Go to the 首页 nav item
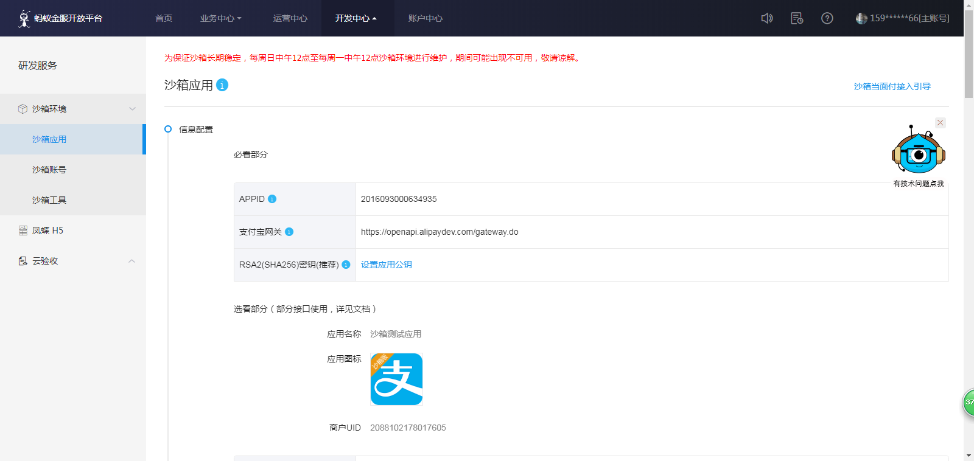 164,18
